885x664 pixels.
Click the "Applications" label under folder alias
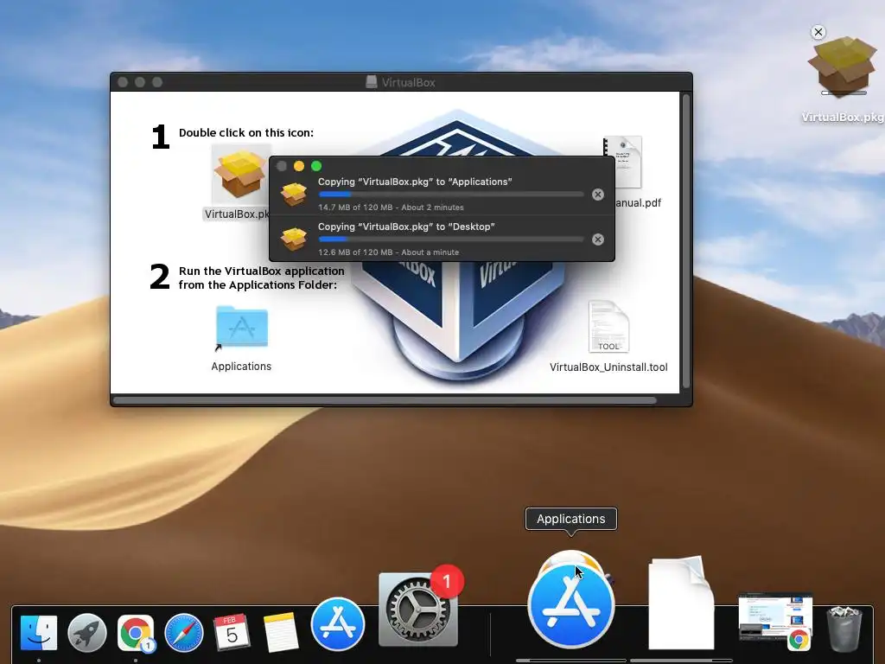pyautogui.click(x=241, y=367)
